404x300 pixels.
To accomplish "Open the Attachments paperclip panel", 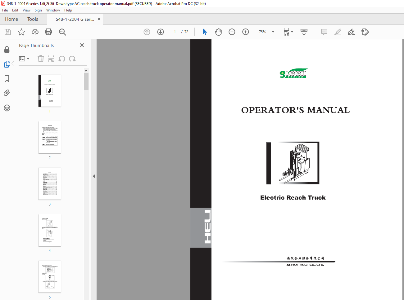I will (x=7, y=93).
